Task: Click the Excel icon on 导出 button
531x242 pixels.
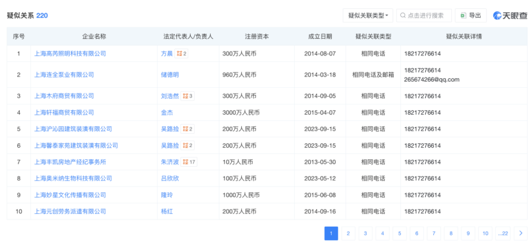Action: pos(463,15)
